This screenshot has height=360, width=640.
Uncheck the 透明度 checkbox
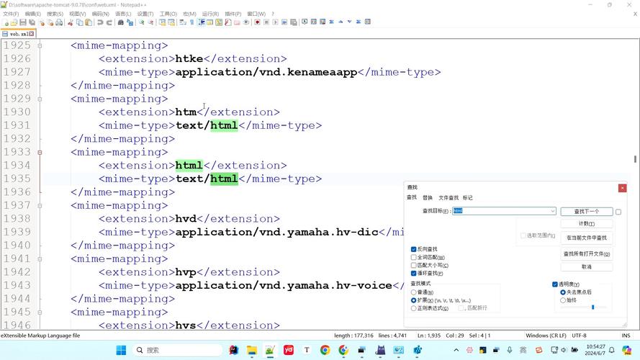pyautogui.click(x=555, y=284)
